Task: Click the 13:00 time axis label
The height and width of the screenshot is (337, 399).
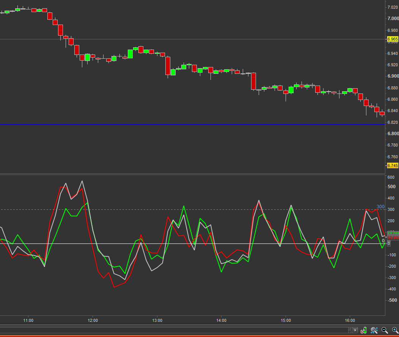Action: (x=157, y=320)
